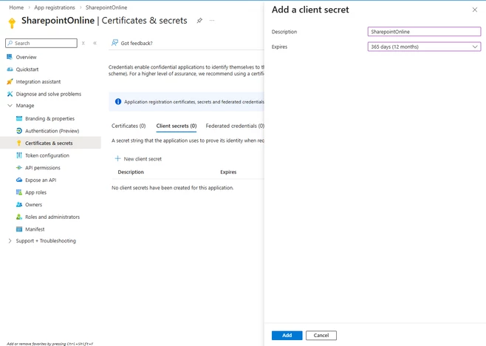
Task: Collapse the Manage section
Action: [10, 106]
